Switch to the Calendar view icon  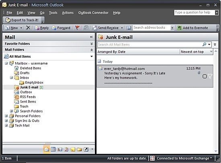click(53, 149)
